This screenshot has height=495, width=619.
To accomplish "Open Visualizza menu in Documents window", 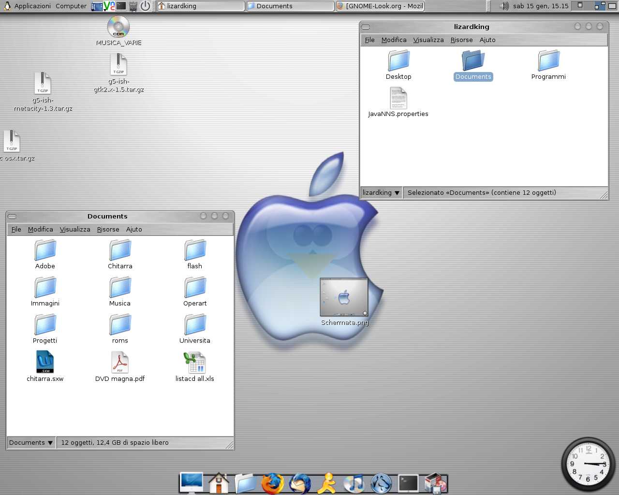I will pos(75,229).
